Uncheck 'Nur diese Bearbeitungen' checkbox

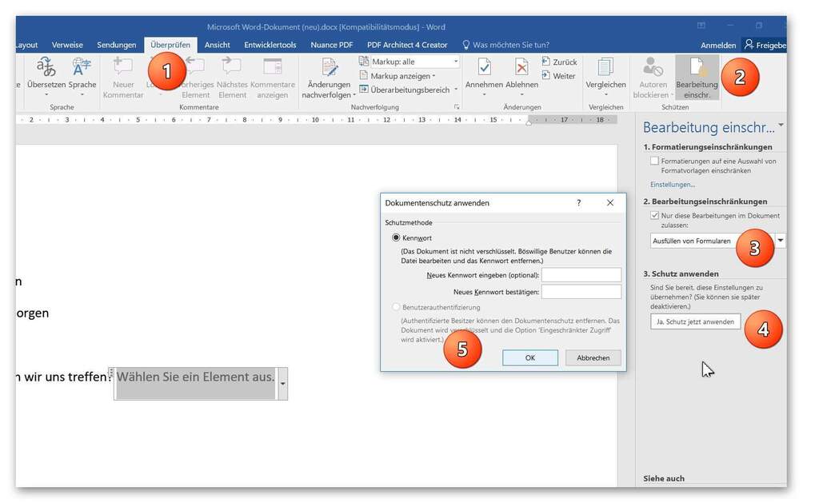click(x=654, y=215)
